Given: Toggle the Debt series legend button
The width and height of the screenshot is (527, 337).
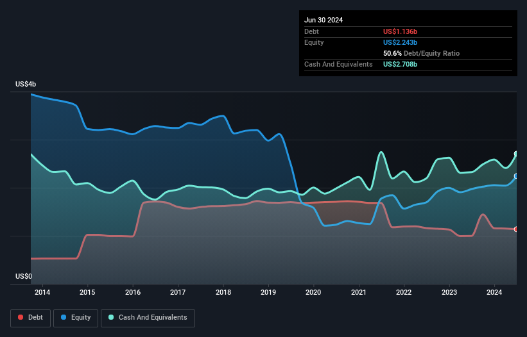Looking at the screenshot, I should 30,318.
